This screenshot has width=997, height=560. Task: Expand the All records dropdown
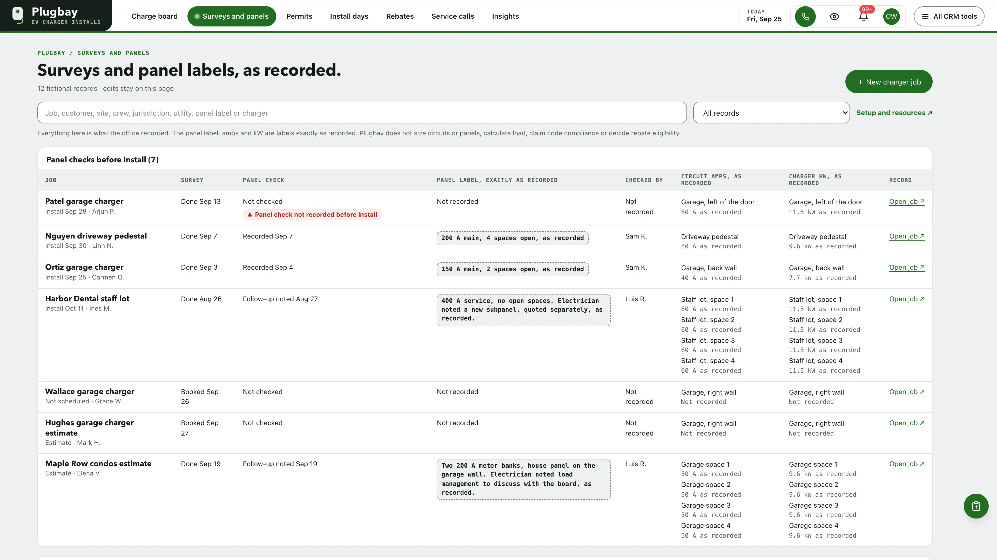771,113
